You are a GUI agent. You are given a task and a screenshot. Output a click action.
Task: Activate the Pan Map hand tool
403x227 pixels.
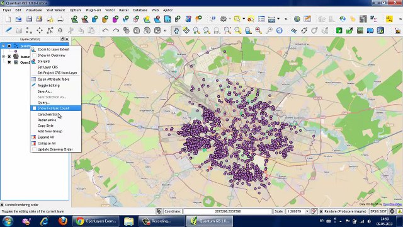coord(176,30)
